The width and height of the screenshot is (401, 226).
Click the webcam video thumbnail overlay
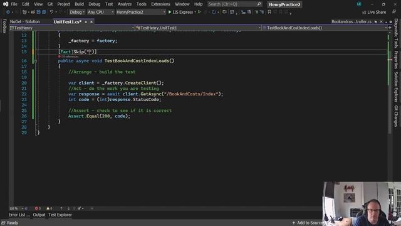coord(362,203)
